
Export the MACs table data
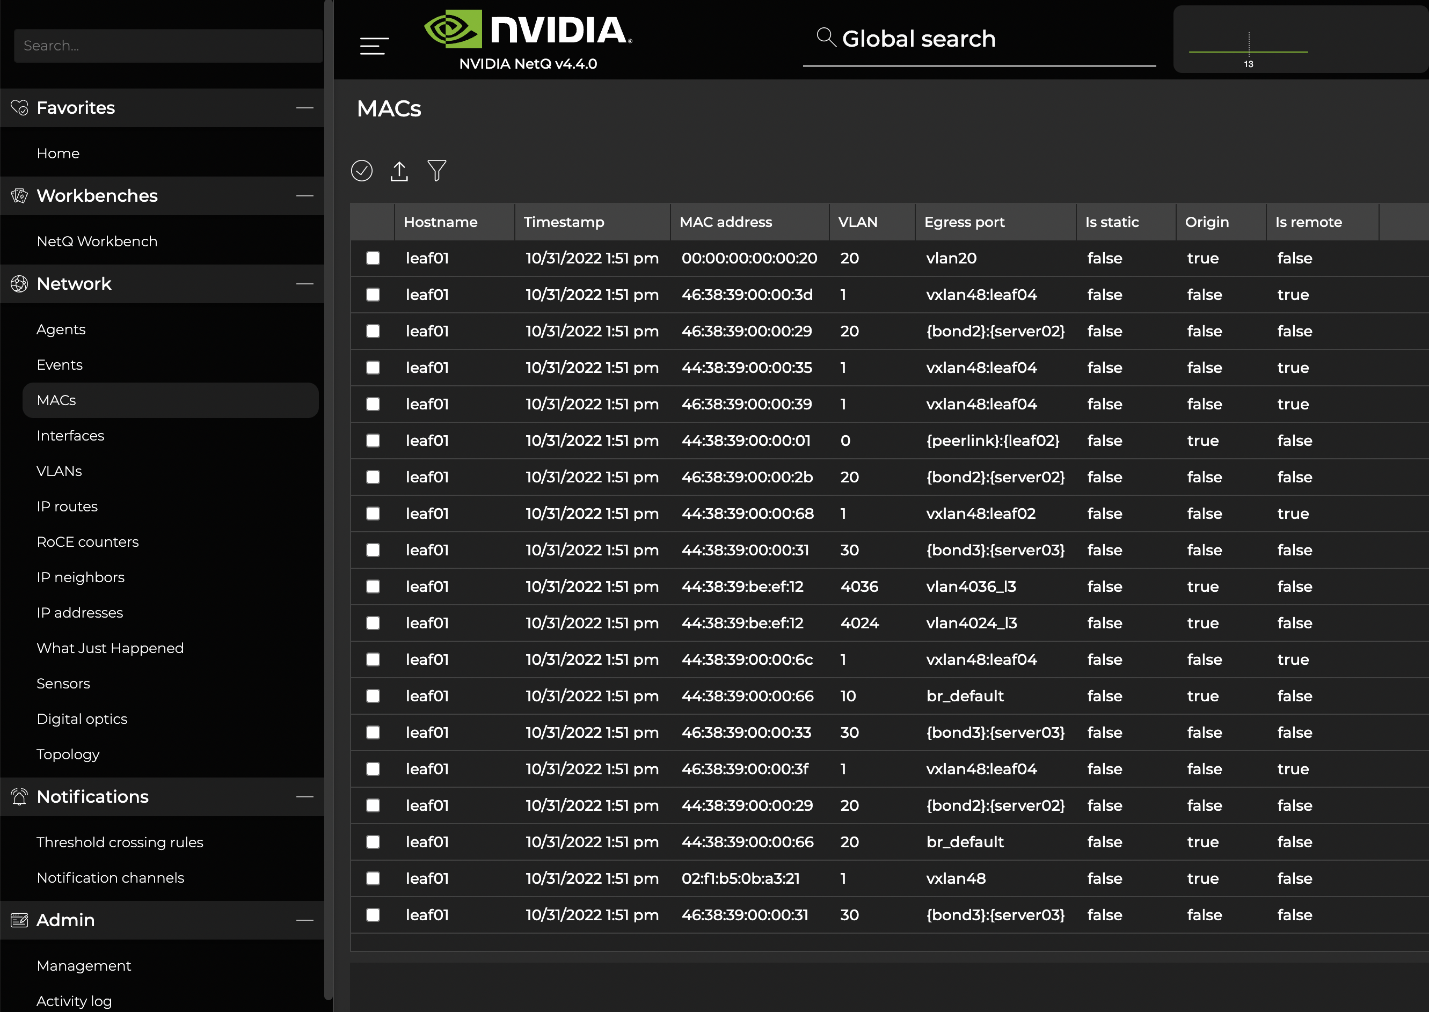[399, 170]
